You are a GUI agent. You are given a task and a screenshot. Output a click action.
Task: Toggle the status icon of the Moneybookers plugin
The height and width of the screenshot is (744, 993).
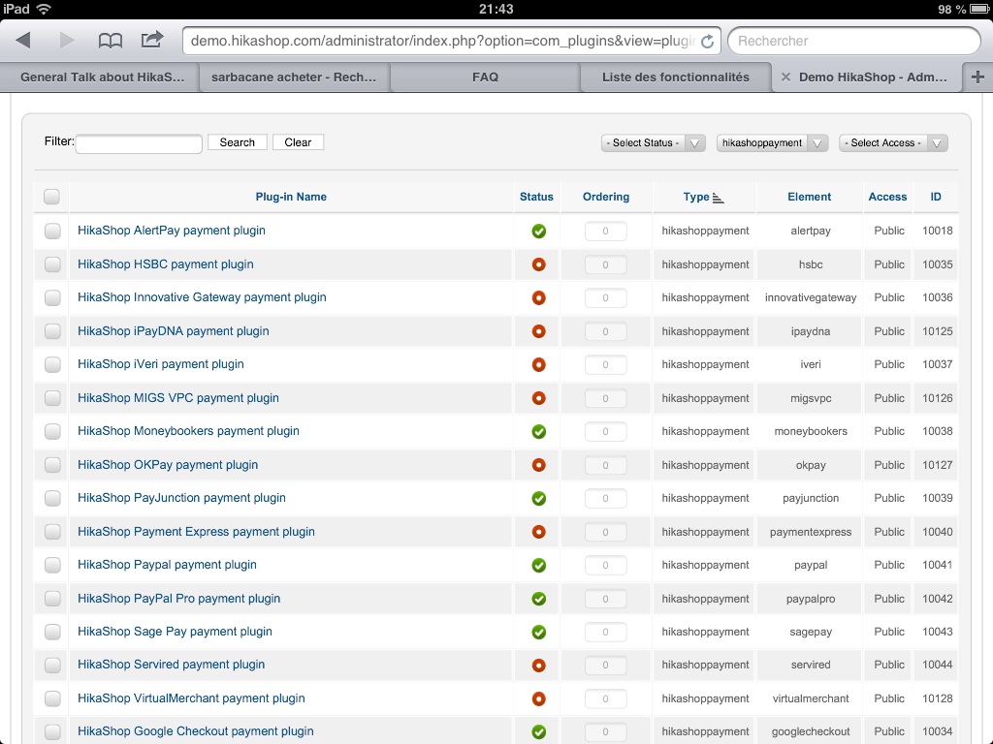[x=538, y=431]
